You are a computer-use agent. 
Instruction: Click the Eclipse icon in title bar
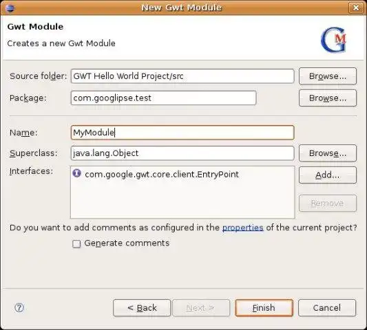click(x=10, y=8)
